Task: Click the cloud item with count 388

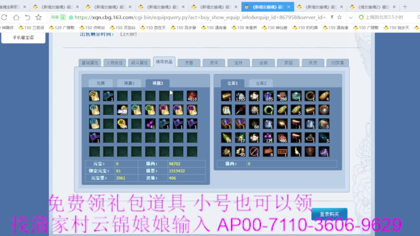Action: click(x=122, y=110)
